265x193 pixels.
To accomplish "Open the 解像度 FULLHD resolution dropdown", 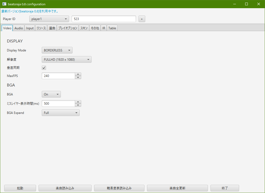I will coord(67,60).
